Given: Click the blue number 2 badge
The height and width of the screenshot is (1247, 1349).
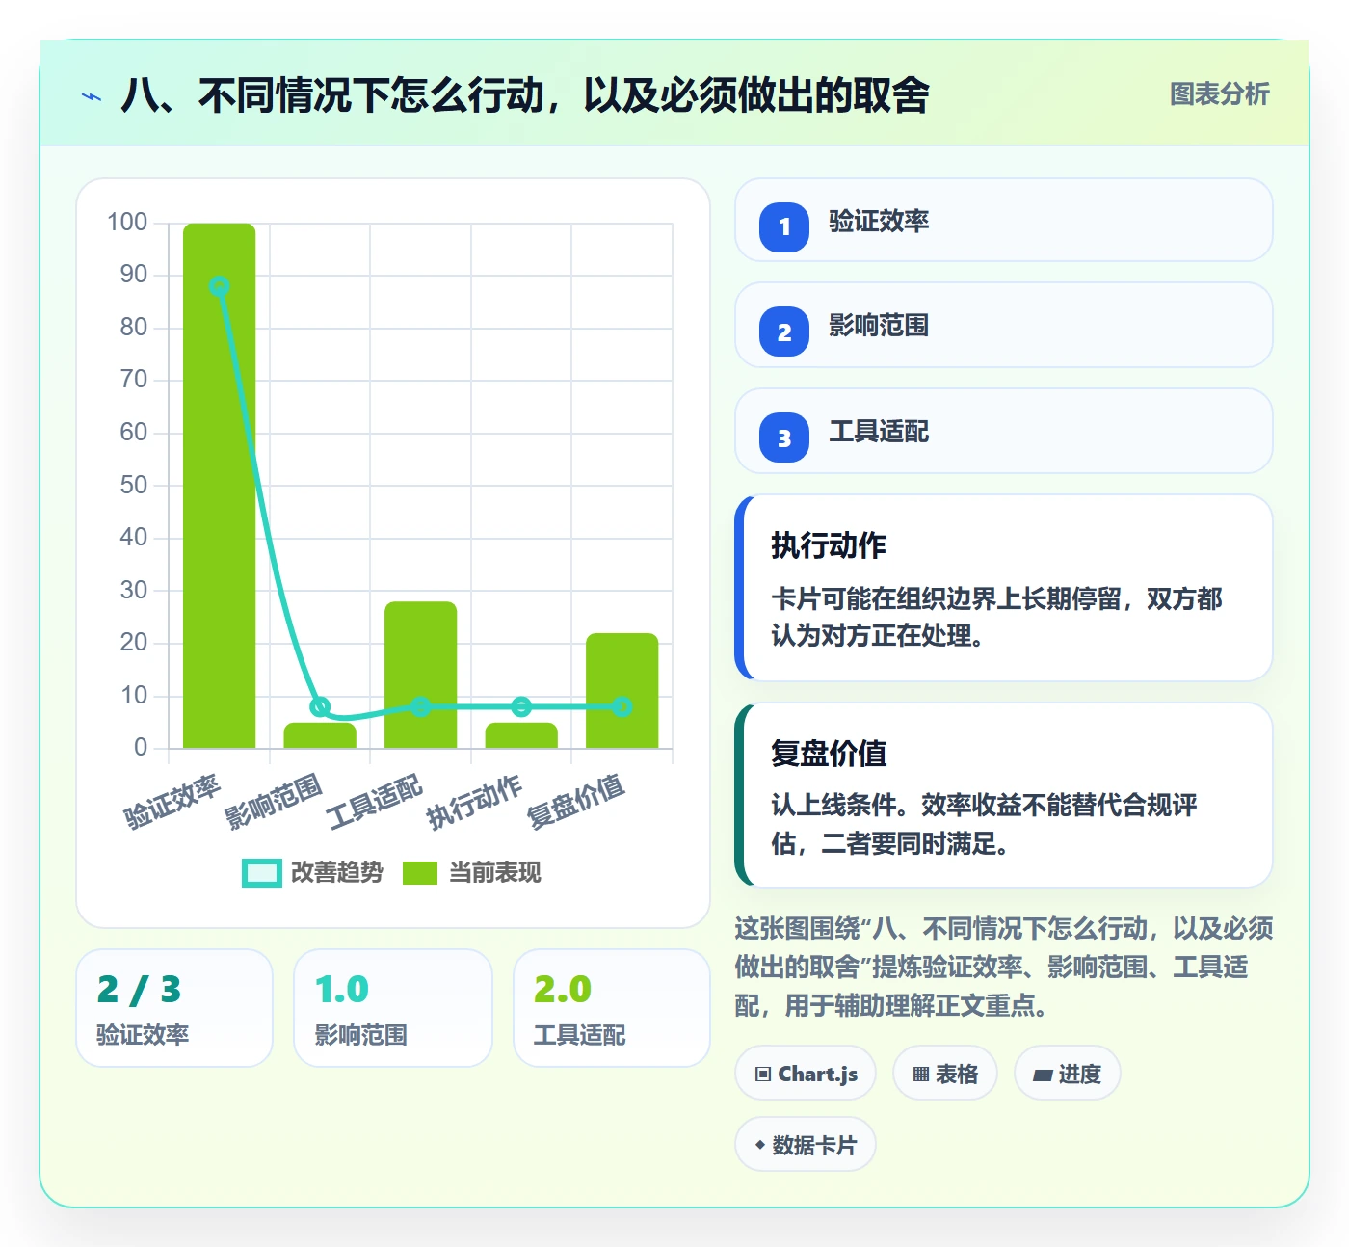Looking at the screenshot, I should pyautogui.click(x=784, y=332).
